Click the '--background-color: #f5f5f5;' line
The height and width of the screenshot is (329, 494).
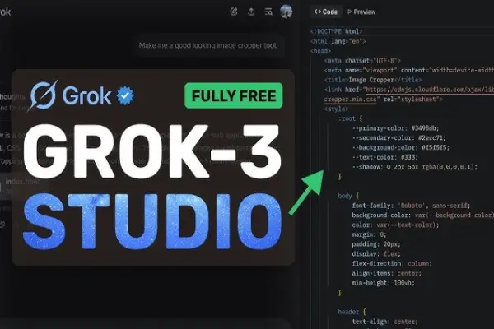click(x=401, y=148)
